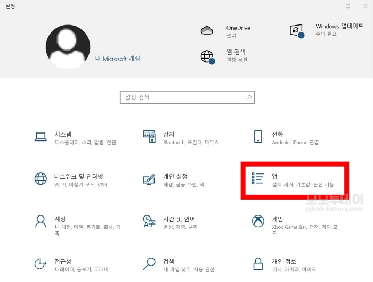Screen dimensions: 373x282
Task: Open the 검색 magnifier category icon
Action: pos(149,264)
